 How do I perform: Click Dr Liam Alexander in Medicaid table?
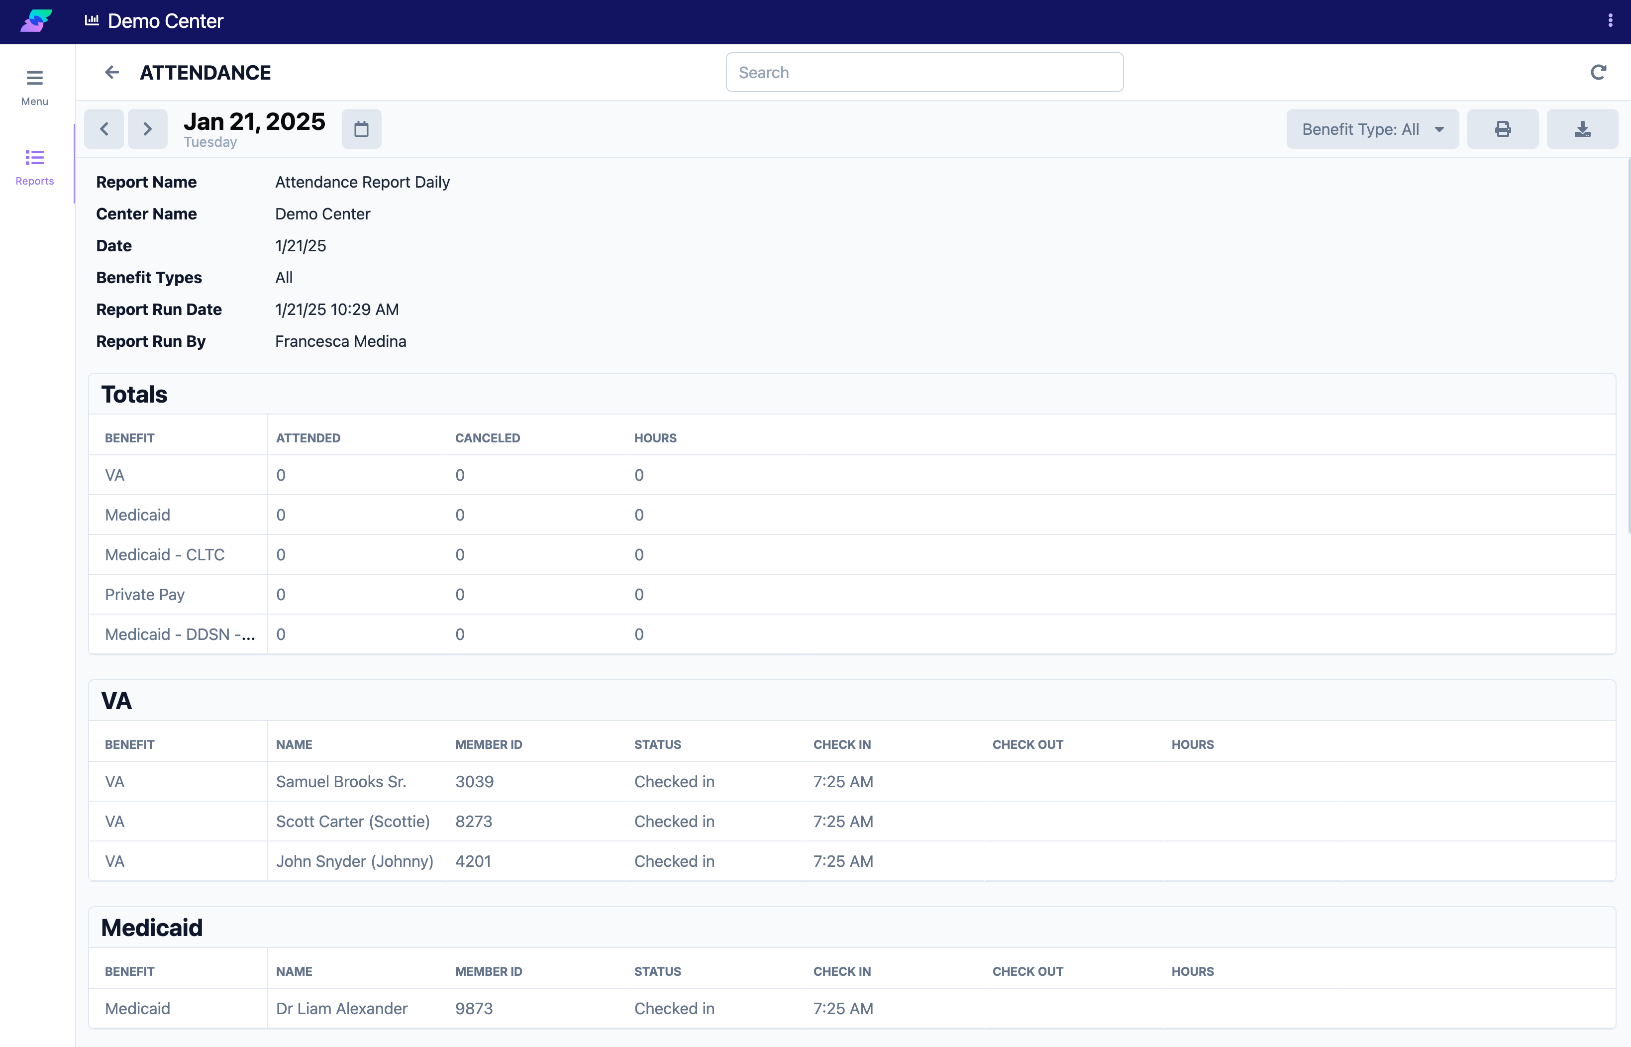click(341, 1008)
